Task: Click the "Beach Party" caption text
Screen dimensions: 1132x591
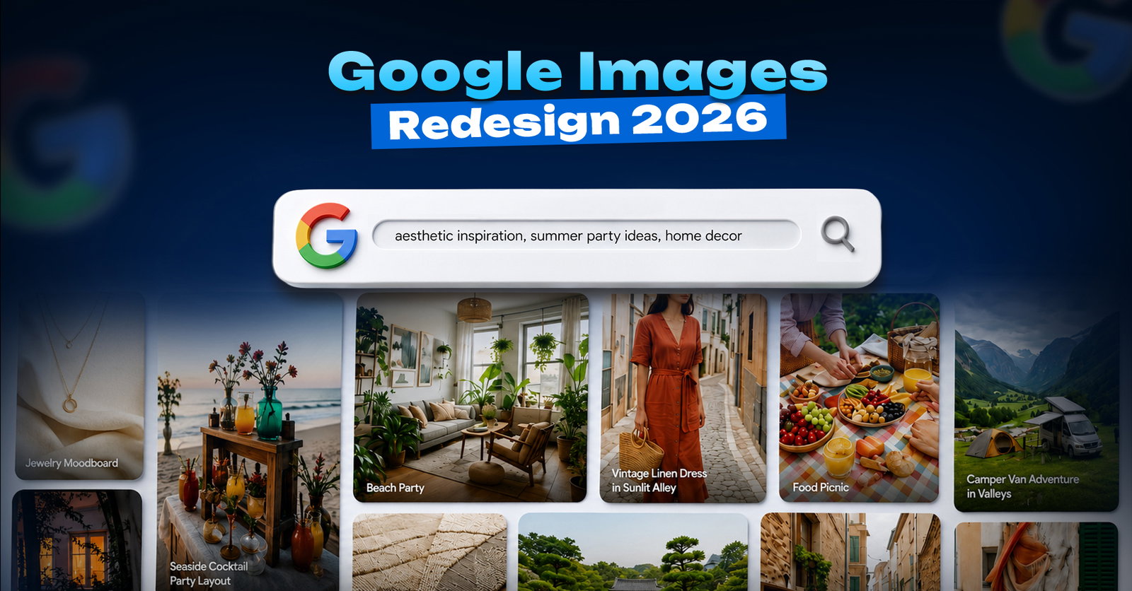Action: pyautogui.click(x=395, y=488)
